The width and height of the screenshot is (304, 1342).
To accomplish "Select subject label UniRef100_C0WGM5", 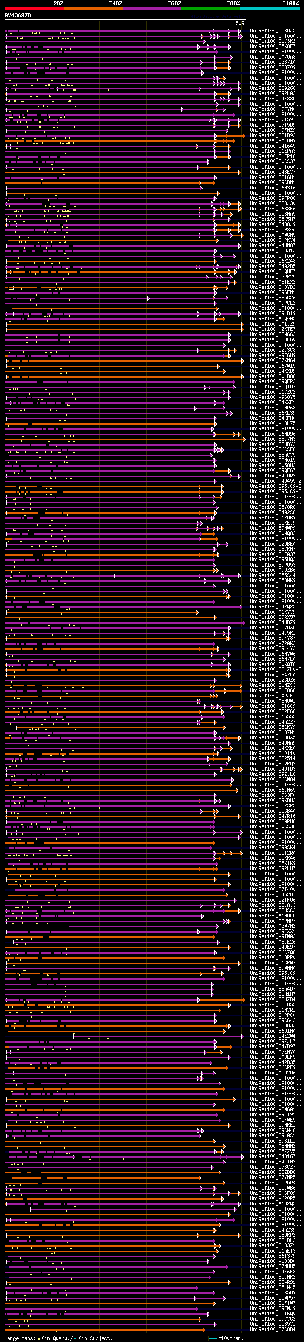I will 273,235.
